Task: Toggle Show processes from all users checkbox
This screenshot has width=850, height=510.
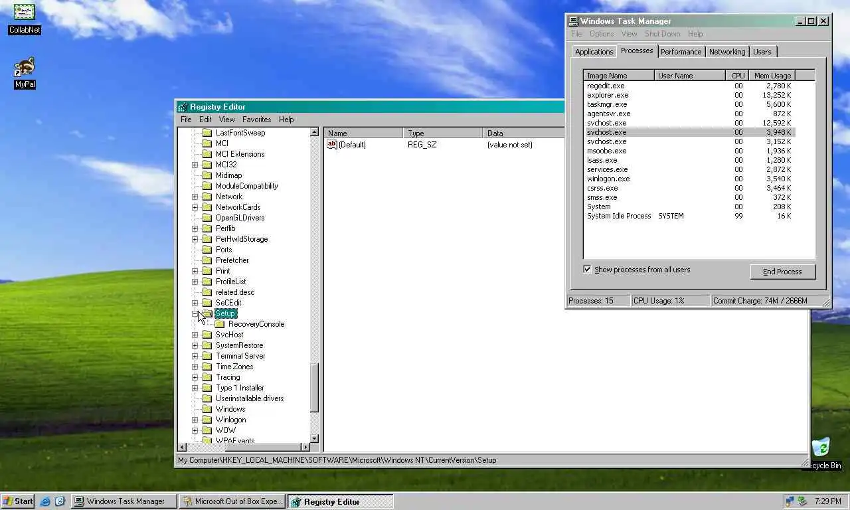Action: point(587,270)
